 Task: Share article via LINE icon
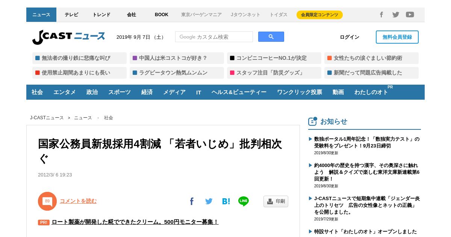point(244,201)
